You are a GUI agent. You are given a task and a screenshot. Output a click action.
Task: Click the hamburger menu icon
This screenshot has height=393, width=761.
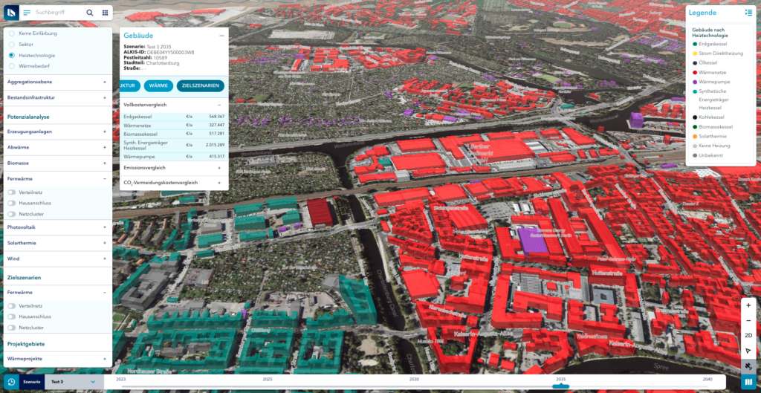click(27, 13)
